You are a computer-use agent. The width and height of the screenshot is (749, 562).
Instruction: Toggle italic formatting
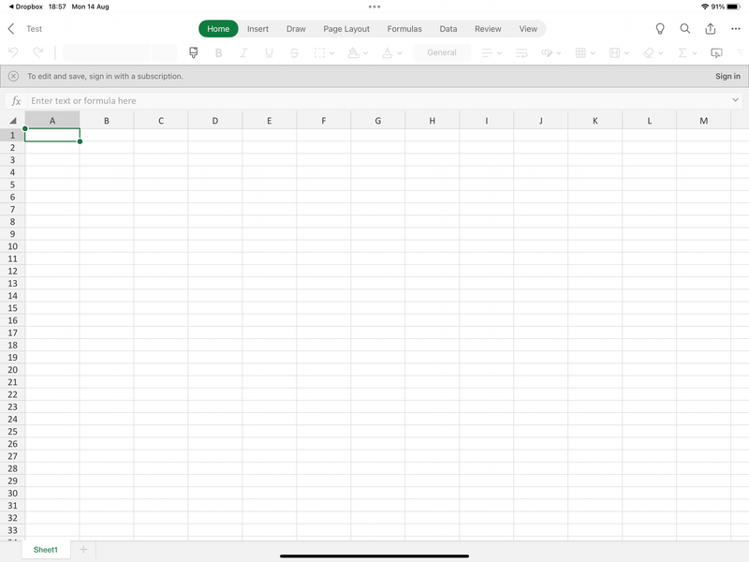pos(243,53)
